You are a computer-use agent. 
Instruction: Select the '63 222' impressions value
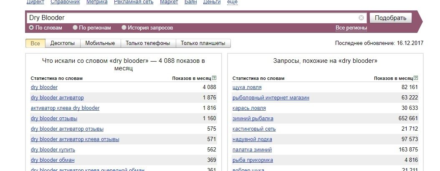tap(410, 98)
